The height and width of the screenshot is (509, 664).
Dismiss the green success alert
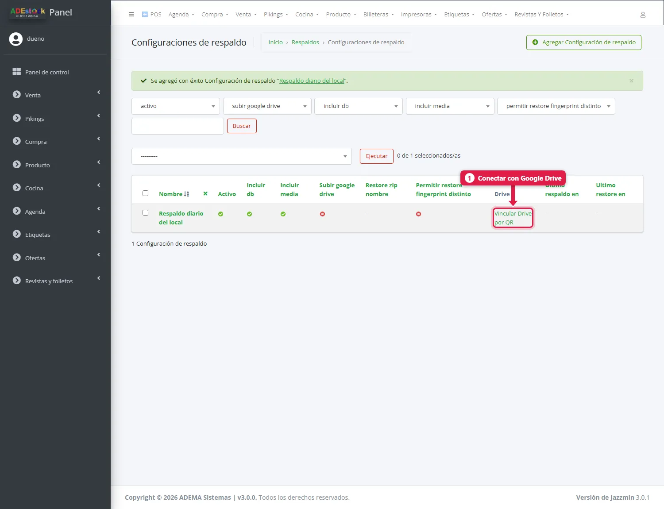pos(631,81)
